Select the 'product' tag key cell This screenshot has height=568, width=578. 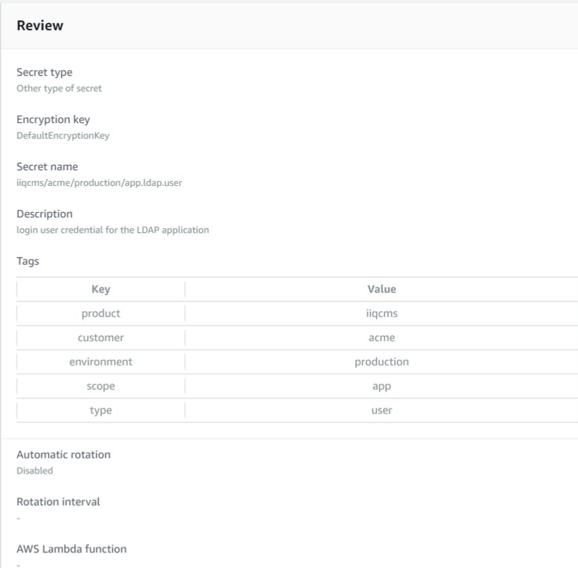click(x=100, y=314)
